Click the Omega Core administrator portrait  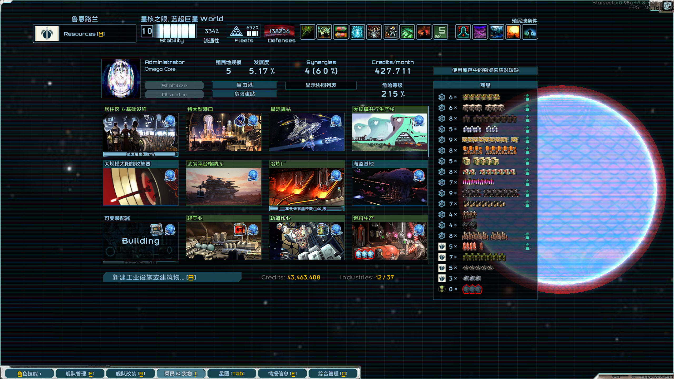[x=121, y=78]
